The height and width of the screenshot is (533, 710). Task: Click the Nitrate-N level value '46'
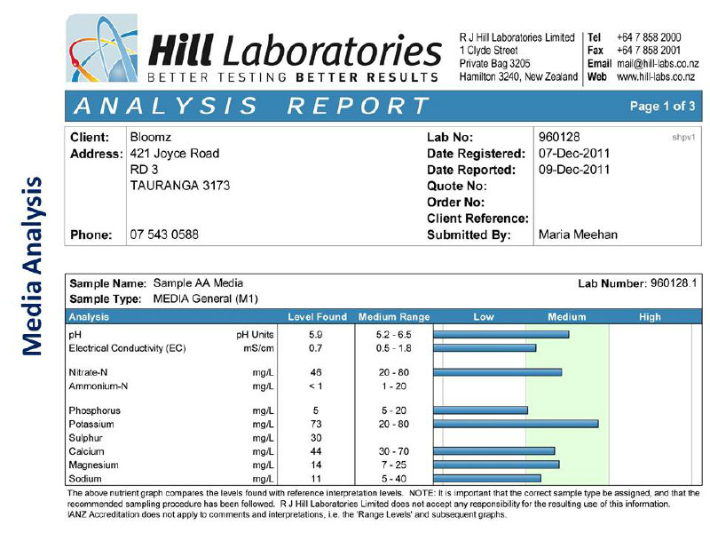point(316,372)
